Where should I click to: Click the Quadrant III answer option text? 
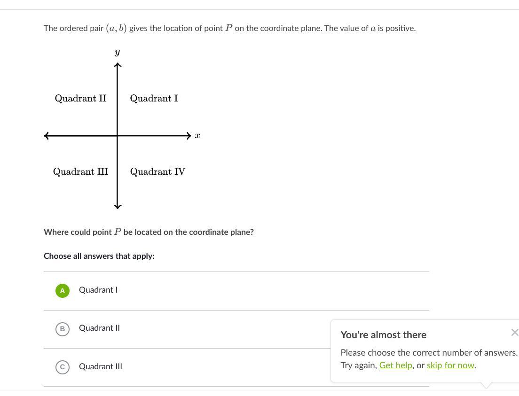coord(101,366)
